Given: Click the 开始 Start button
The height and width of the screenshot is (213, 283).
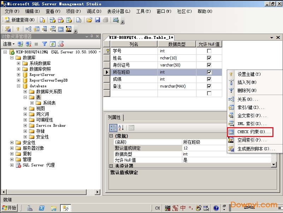Looking at the screenshot, I should pyautogui.click(x=10, y=208).
